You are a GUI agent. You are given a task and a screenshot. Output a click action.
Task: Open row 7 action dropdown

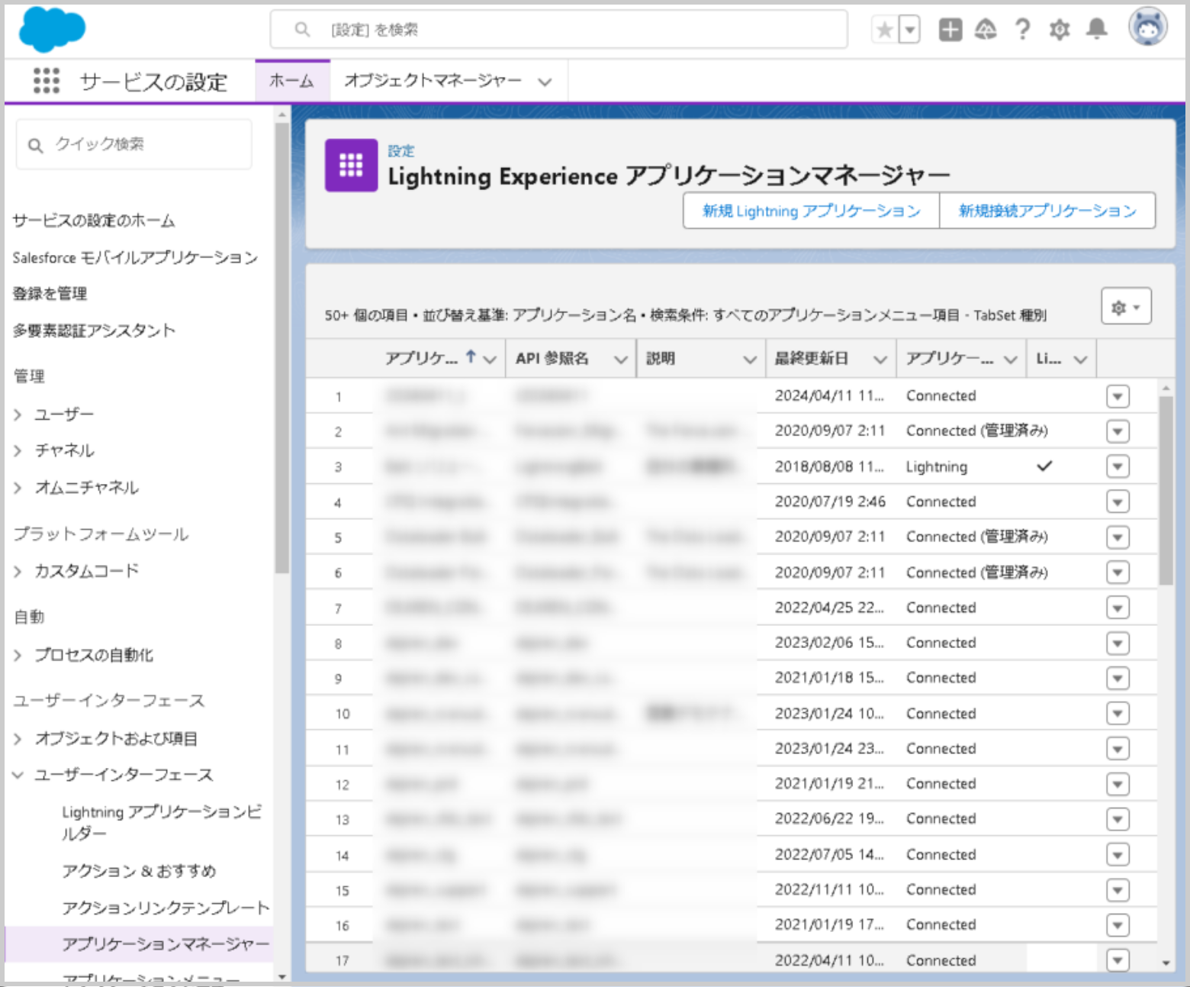[1118, 608]
